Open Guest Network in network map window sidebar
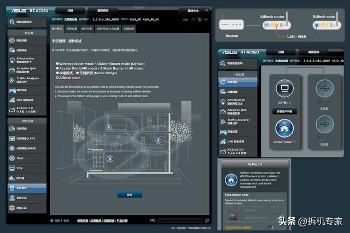Image resolution: width=350 pixels, height=233 pixels. coord(237,92)
